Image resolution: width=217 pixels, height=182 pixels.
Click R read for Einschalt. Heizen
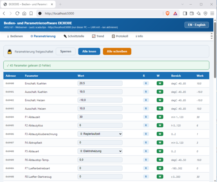click(x=146, y=100)
